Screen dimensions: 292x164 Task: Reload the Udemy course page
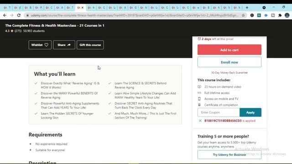point(19,15)
